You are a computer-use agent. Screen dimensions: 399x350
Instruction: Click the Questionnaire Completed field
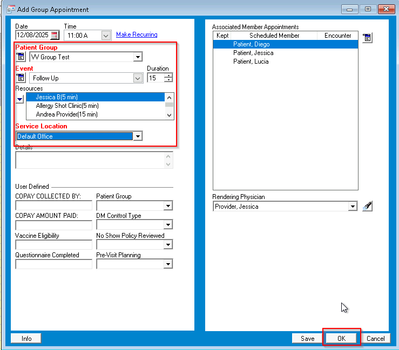click(53, 264)
